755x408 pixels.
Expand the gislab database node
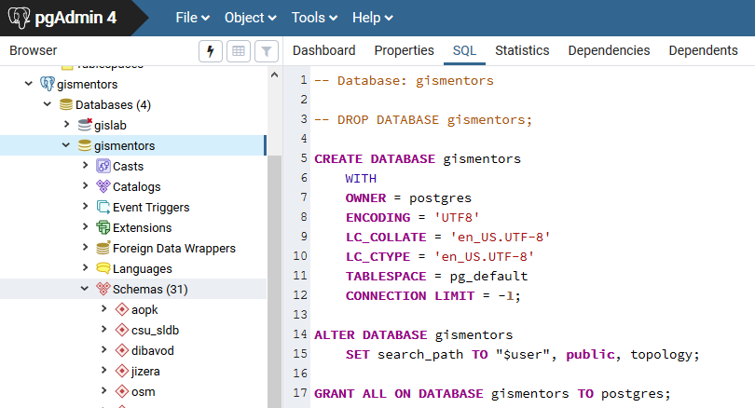coord(66,125)
